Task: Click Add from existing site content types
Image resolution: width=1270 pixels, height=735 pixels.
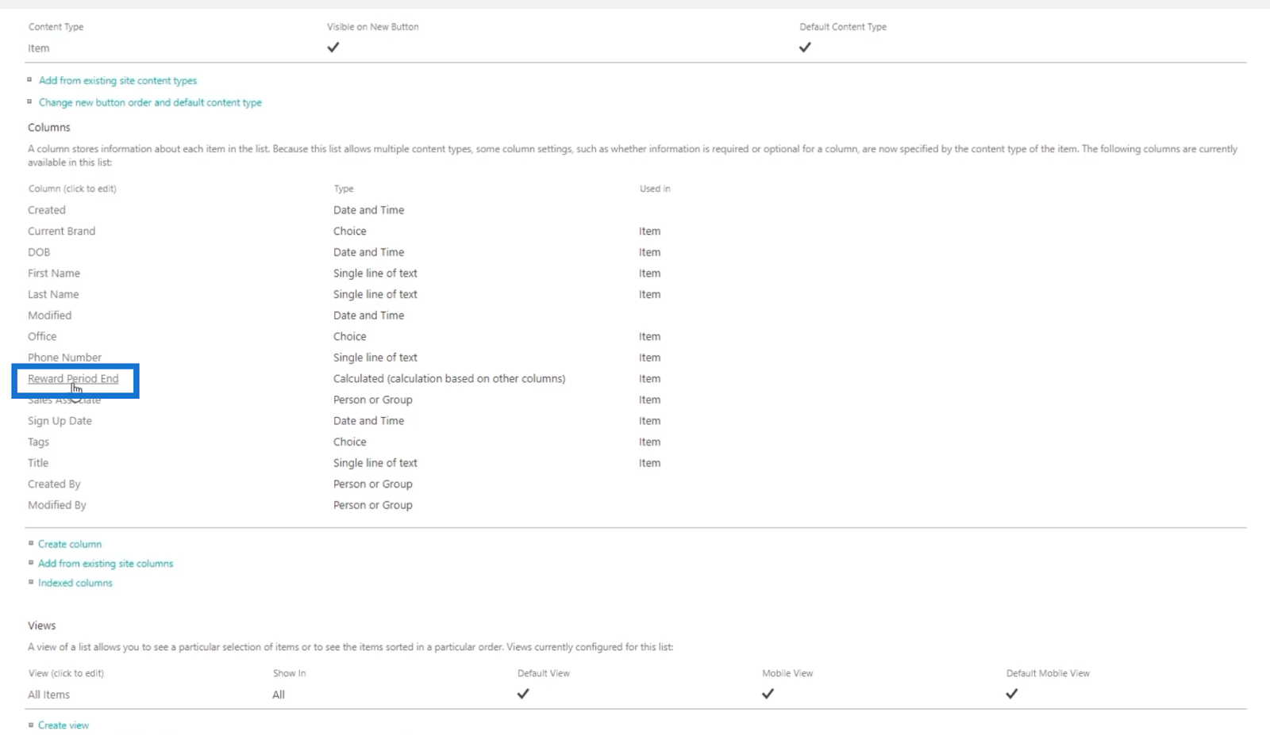Action: 117,81
